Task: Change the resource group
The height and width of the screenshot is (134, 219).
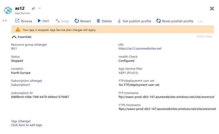Action: (41, 45)
